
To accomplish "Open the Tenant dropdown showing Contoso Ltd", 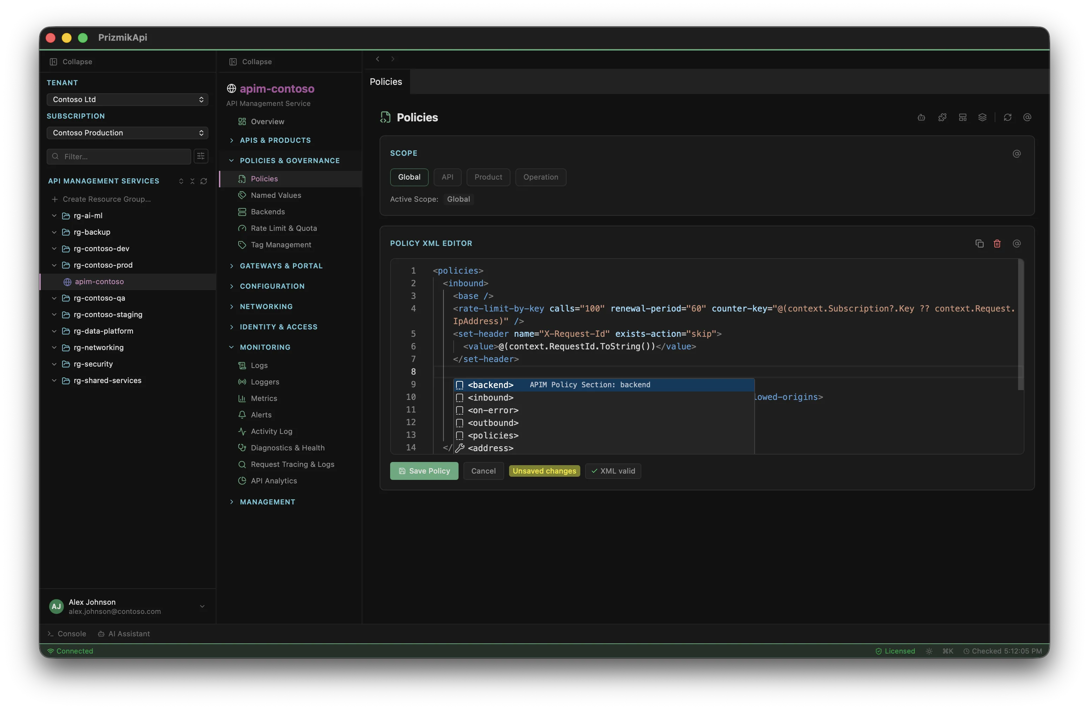I will (x=127, y=99).
